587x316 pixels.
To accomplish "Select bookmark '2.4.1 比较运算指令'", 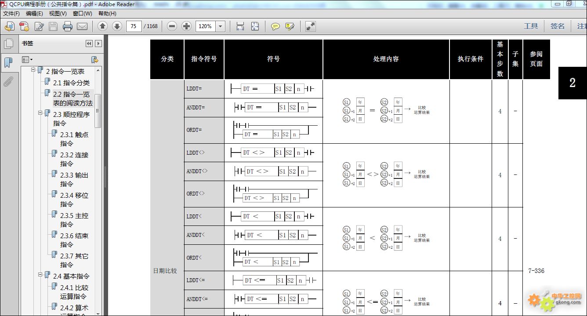I will point(74,292).
